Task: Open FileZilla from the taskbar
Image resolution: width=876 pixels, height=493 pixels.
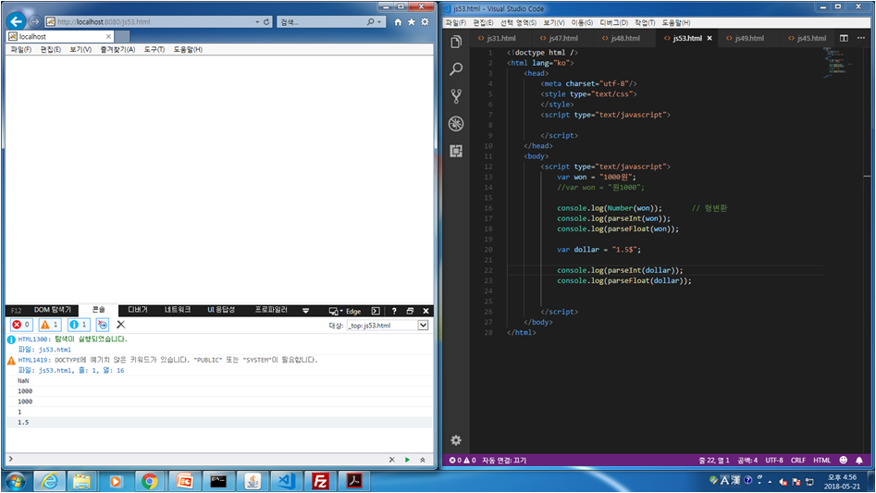Action: [x=320, y=481]
